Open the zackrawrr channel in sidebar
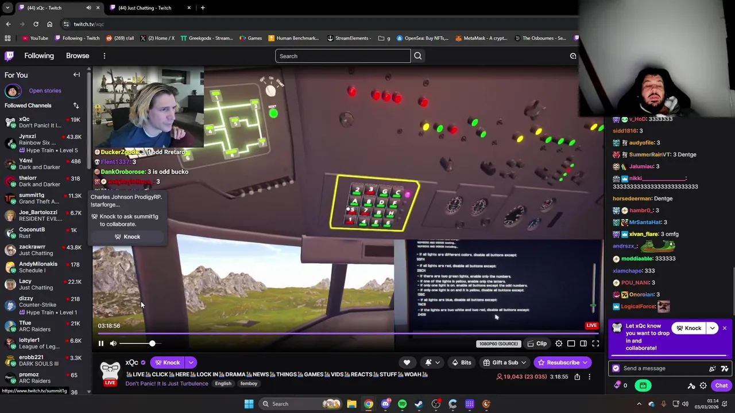This screenshot has height=413, width=735. (x=45, y=250)
